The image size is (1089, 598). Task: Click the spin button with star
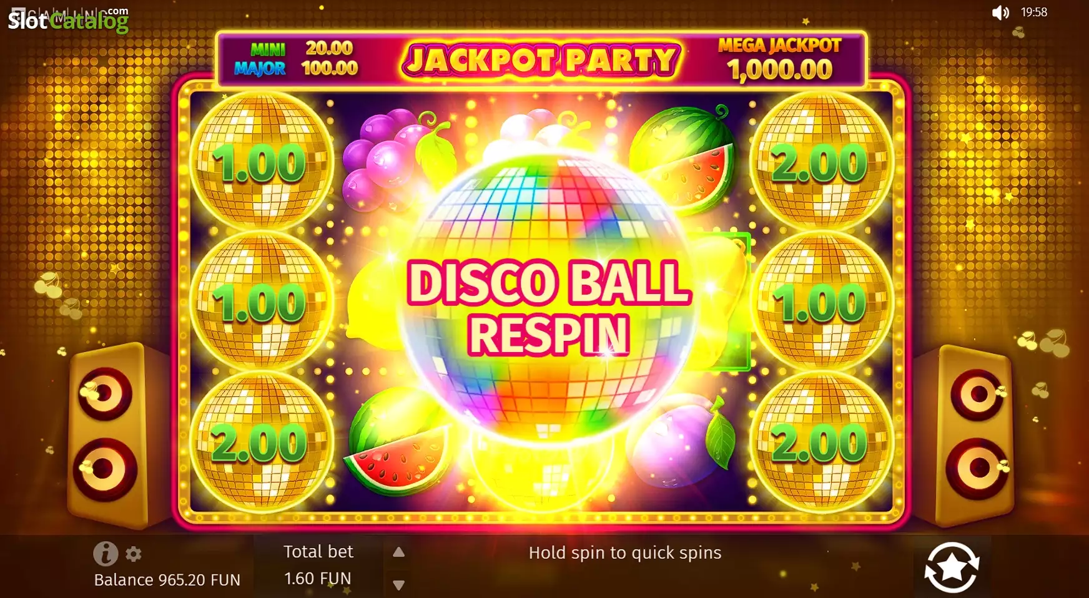click(x=952, y=567)
